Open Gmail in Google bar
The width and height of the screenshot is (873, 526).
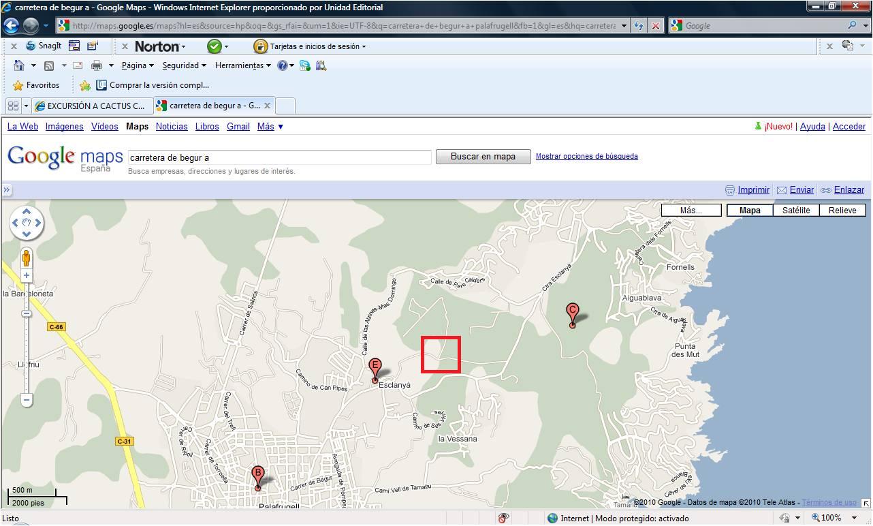(238, 126)
